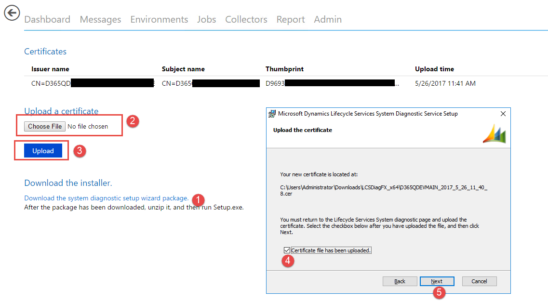Close the Diagnostic Service Setup dialog
Screen dimensions: 548x302
point(503,114)
